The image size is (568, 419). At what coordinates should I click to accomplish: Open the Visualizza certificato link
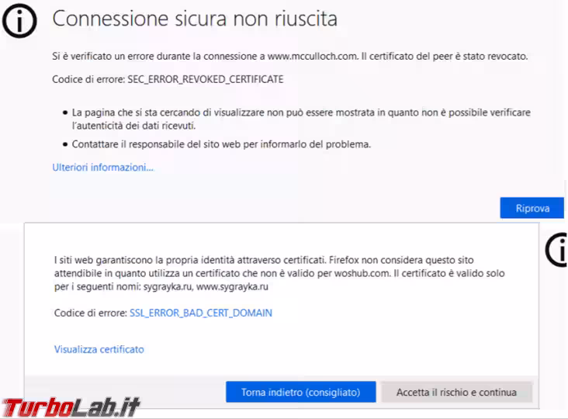pyautogui.click(x=99, y=349)
